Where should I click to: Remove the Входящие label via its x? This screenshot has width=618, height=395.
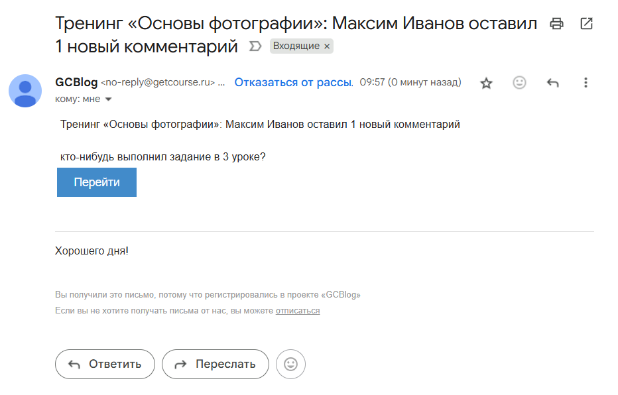pyautogui.click(x=327, y=46)
